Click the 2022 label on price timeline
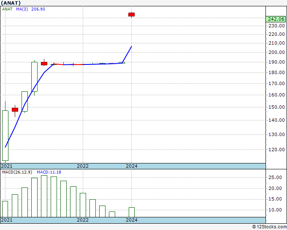The image size is (287, 230). pyautogui.click(x=83, y=166)
